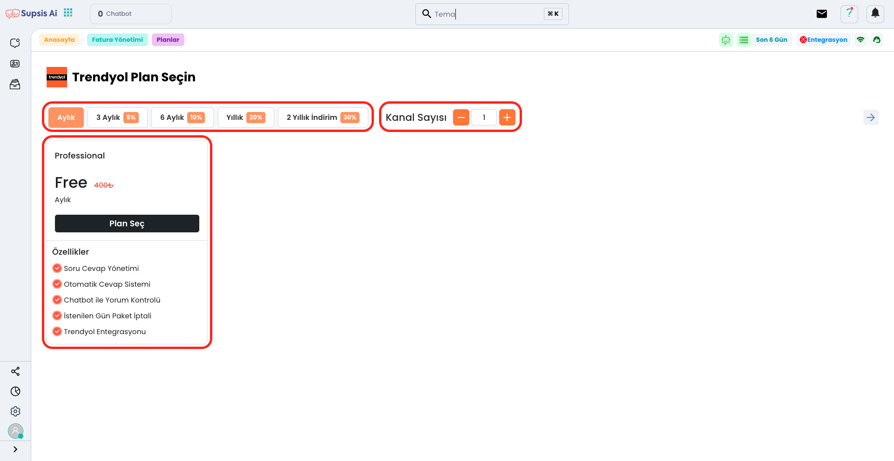Click the Son 6 Gün badge
894x461 pixels.
pyautogui.click(x=772, y=40)
